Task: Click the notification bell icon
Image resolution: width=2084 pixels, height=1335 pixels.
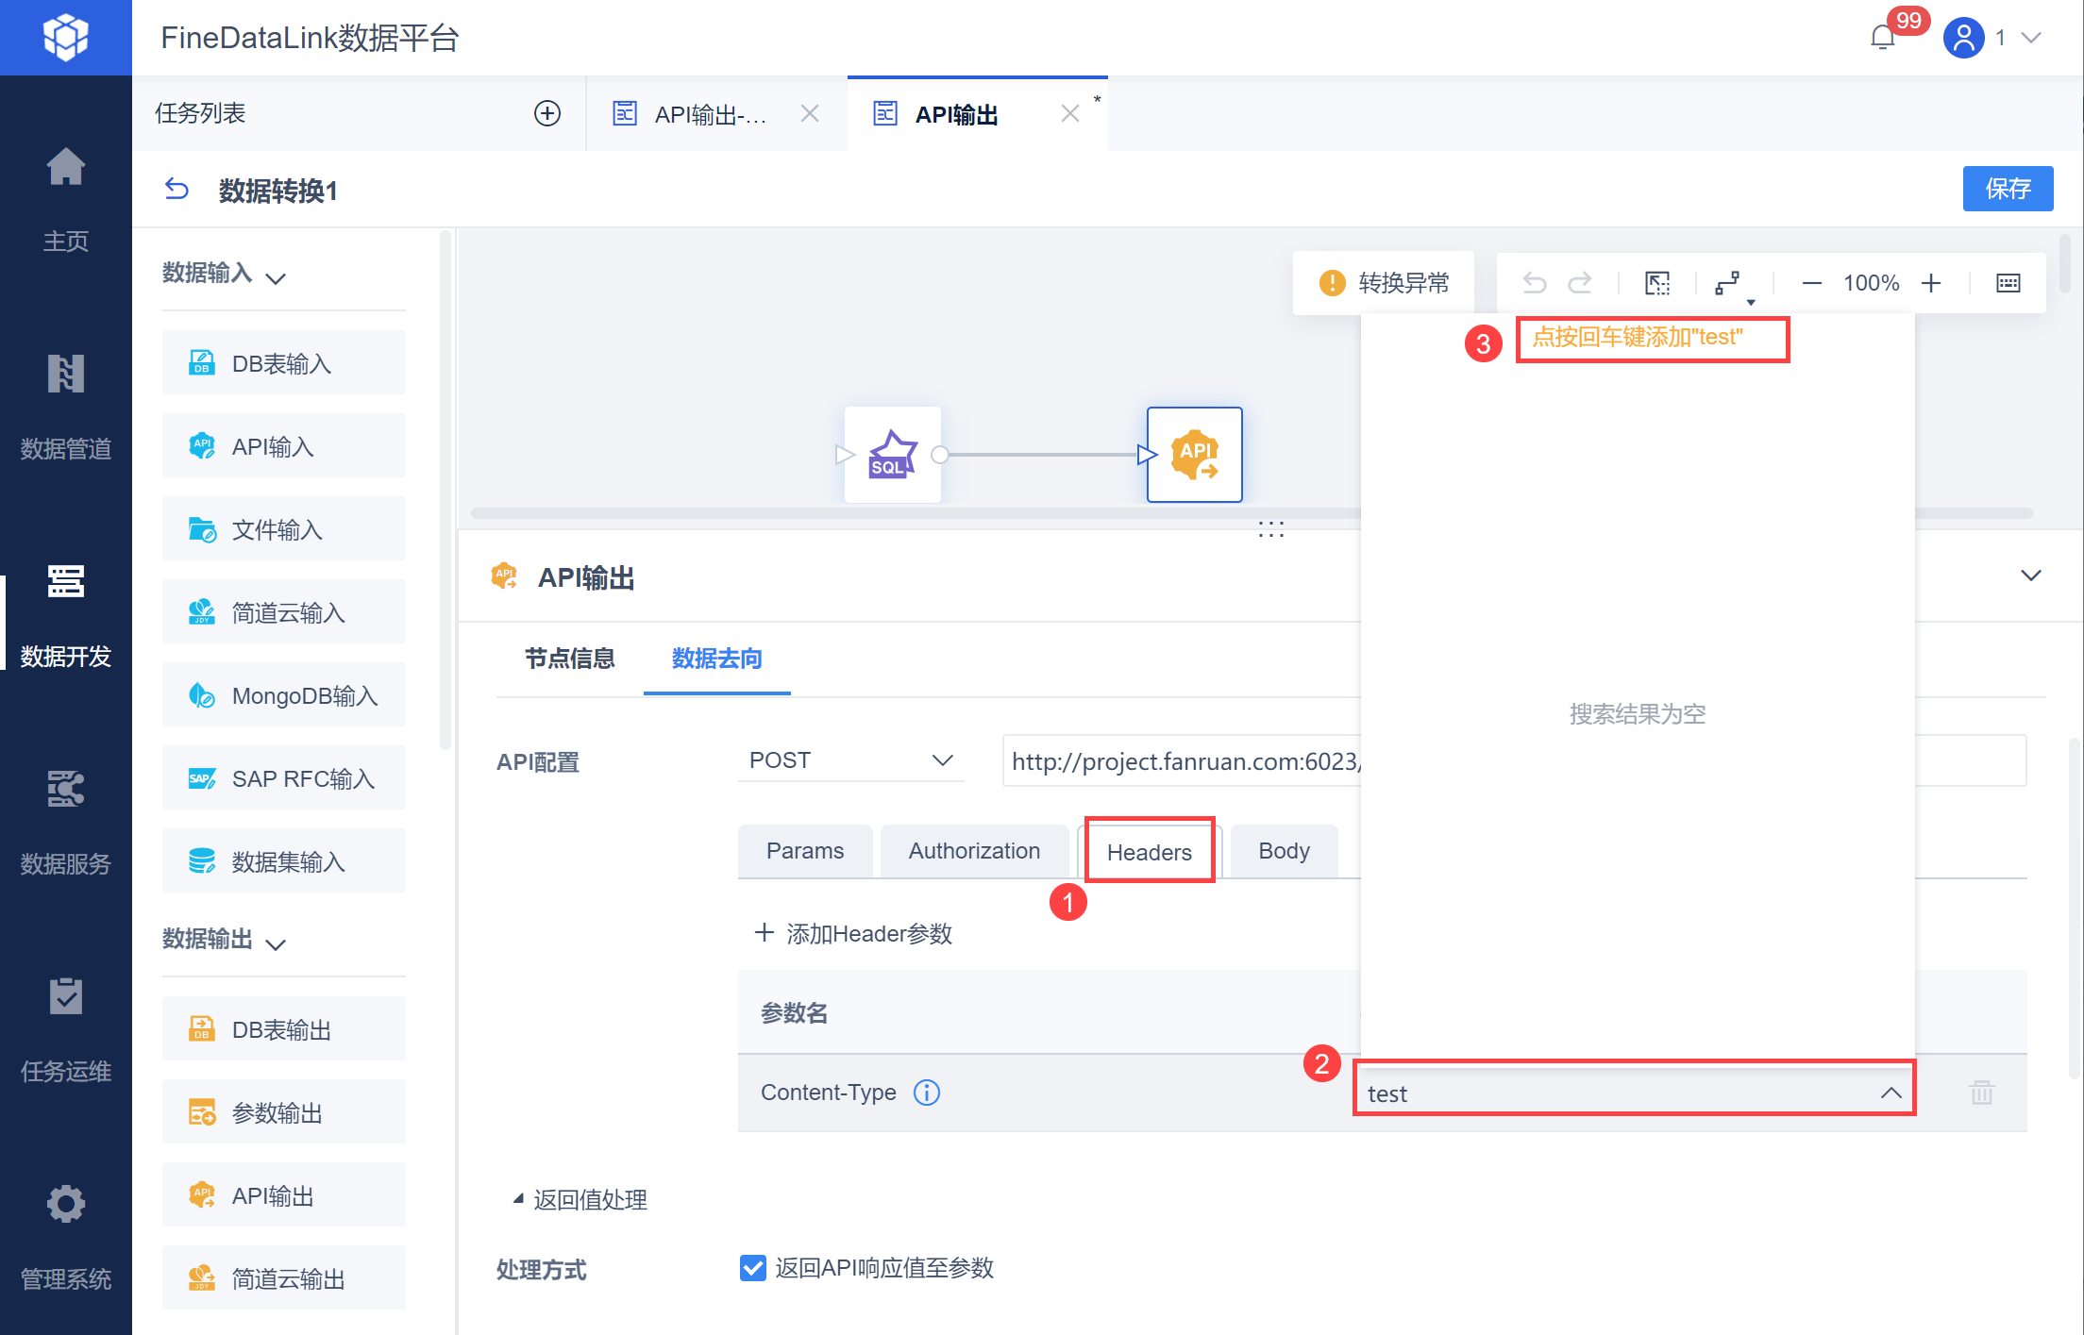Action: click(x=1882, y=38)
